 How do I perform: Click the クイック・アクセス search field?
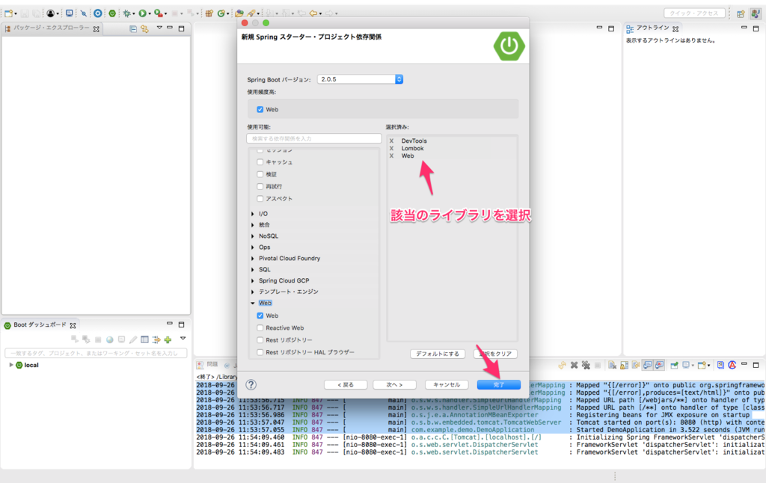[694, 13]
